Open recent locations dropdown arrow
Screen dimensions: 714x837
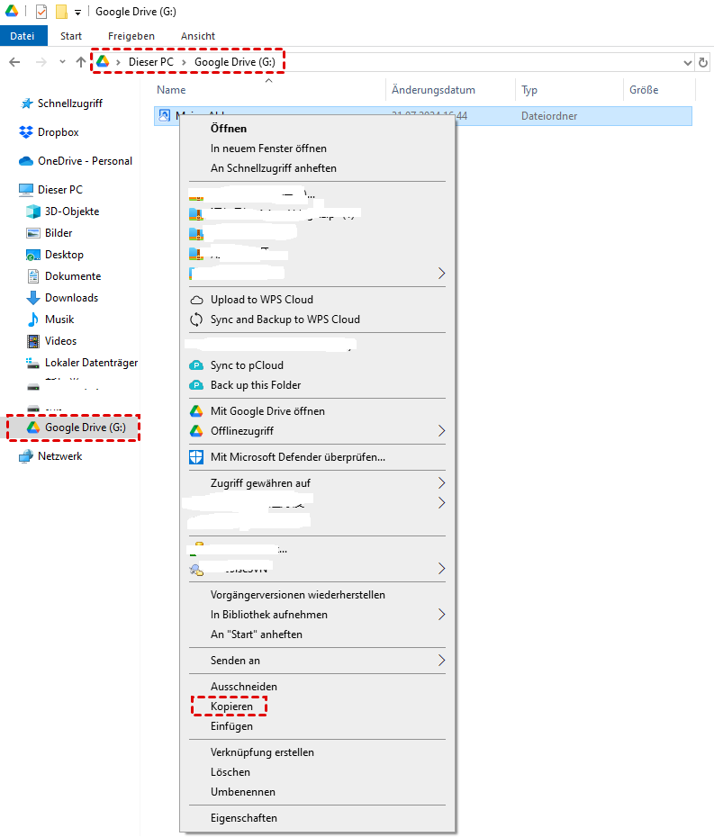pyautogui.click(x=62, y=62)
